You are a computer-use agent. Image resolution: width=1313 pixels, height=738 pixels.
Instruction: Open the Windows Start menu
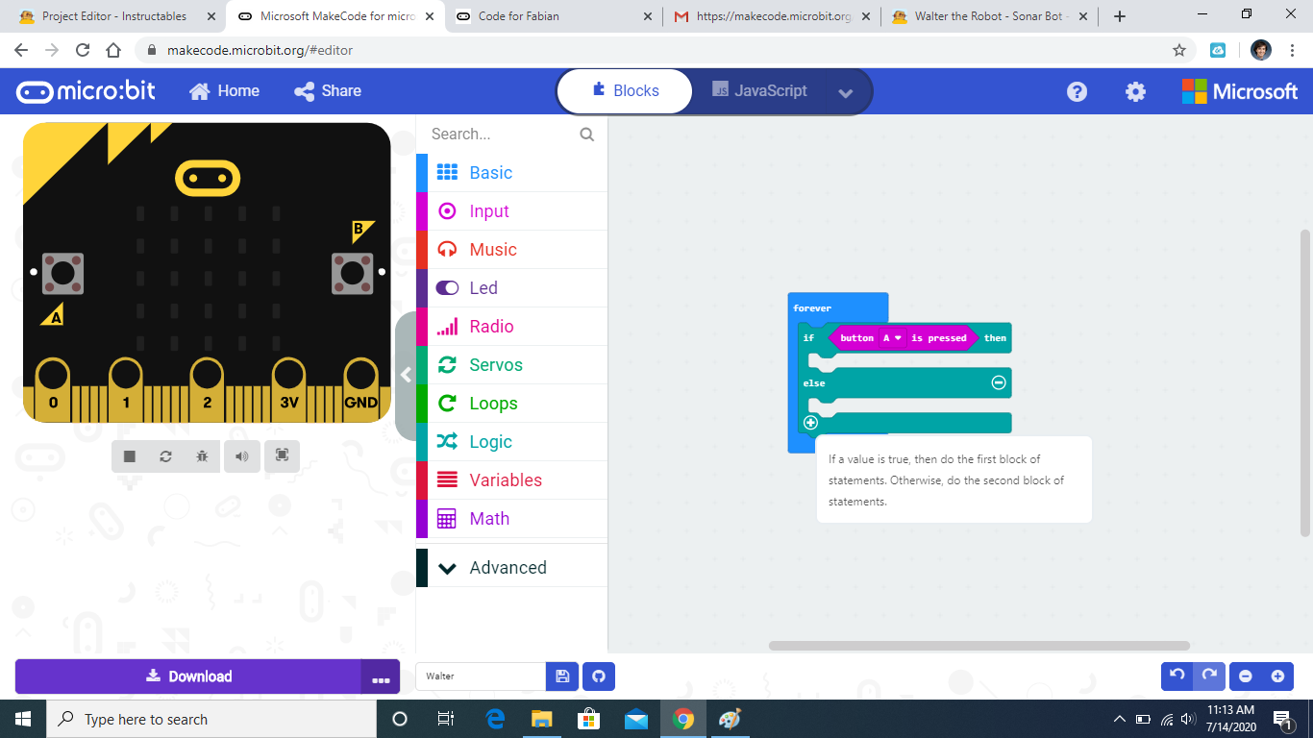point(23,719)
